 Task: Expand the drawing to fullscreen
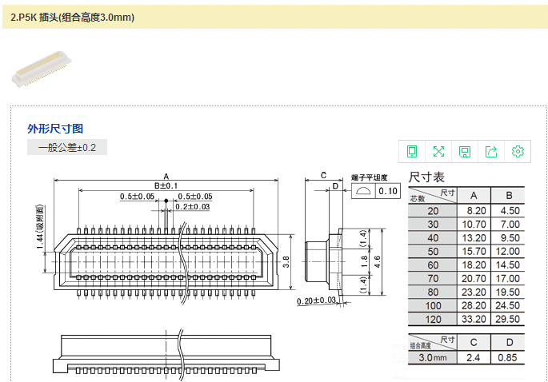point(438,152)
